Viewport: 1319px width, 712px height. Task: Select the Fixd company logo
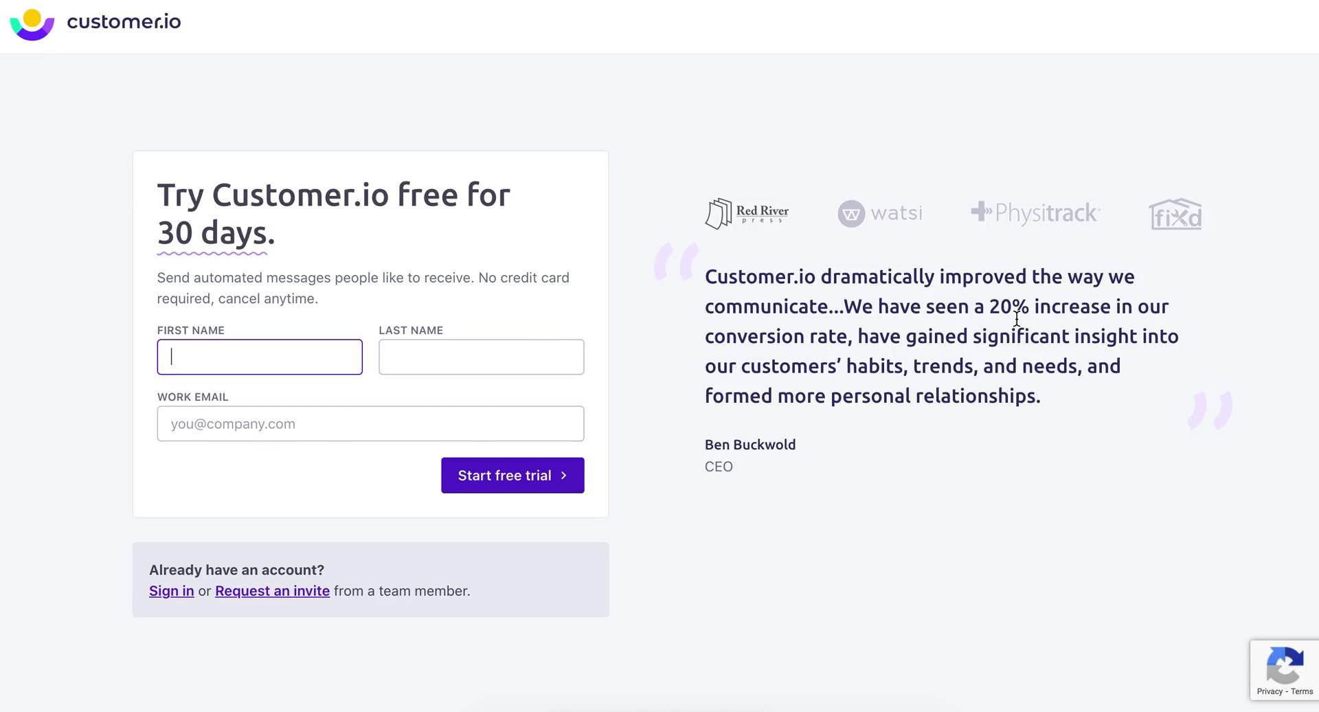(1175, 214)
